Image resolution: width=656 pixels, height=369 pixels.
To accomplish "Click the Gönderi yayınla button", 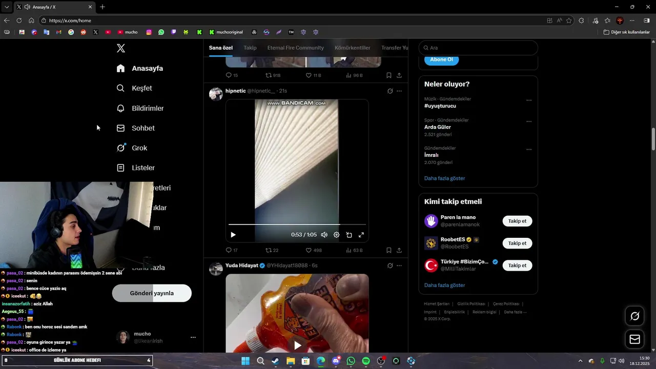I will click(152, 293).
